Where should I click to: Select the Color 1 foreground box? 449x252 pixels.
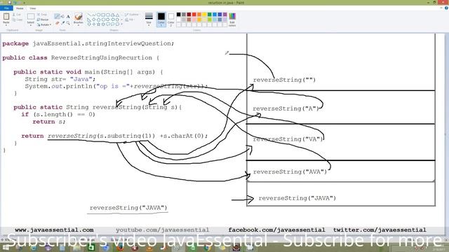tap(161, 19)
